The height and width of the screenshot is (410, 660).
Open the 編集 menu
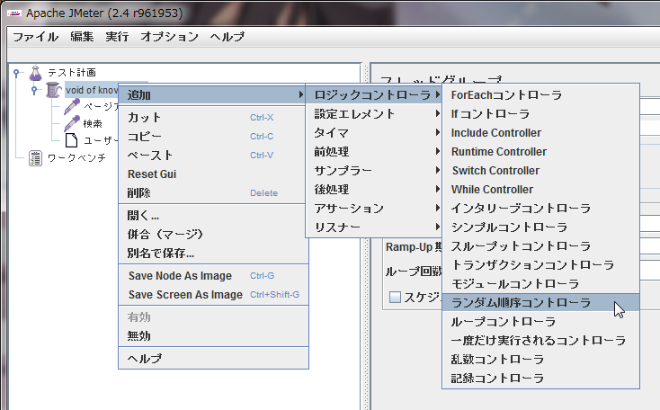(82, 37)
